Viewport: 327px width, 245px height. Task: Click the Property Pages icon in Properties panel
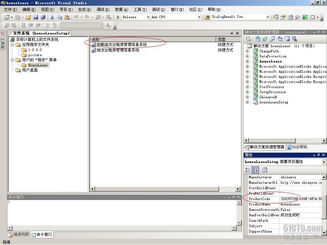point(264,170)
